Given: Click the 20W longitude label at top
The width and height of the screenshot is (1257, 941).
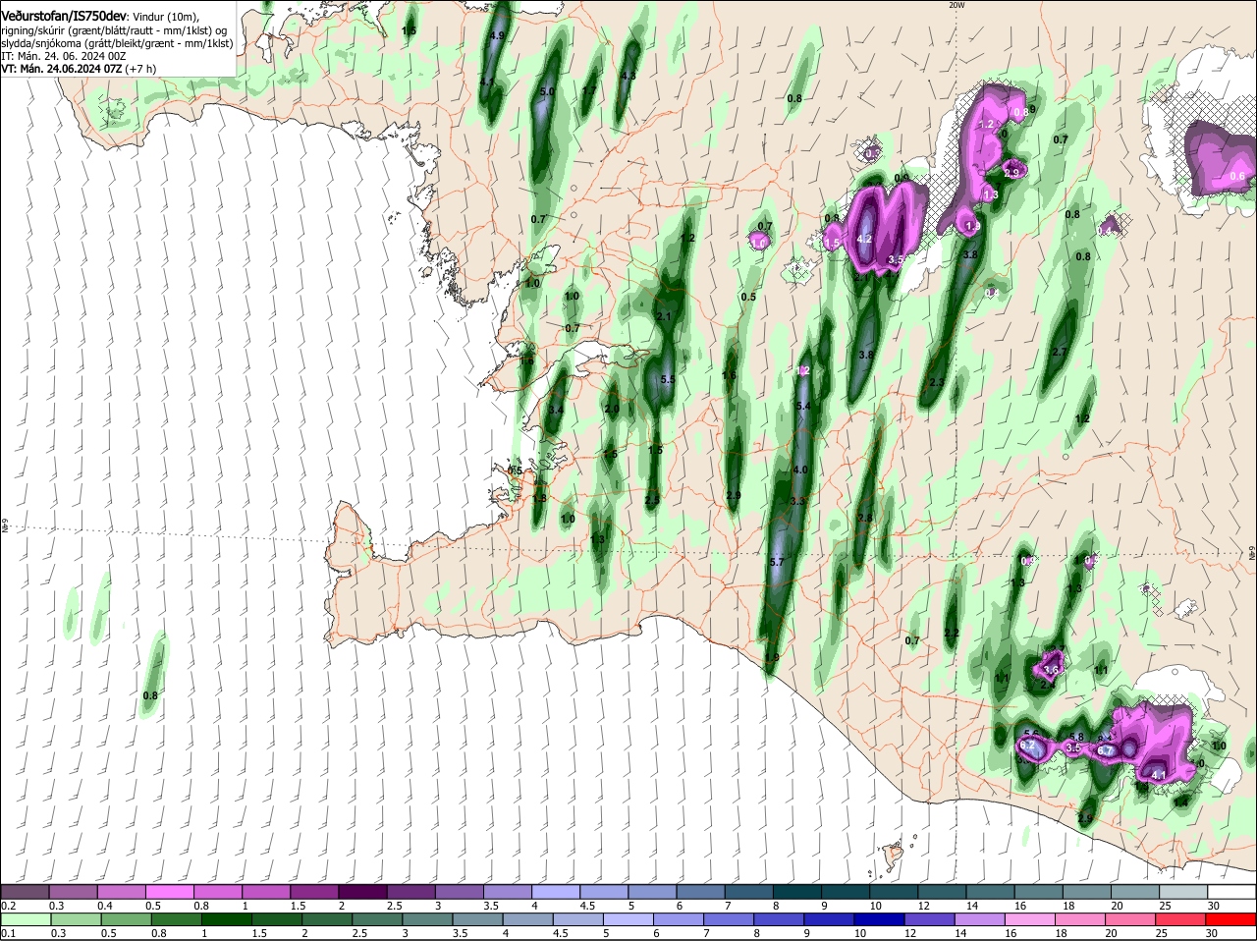Looking at the screenshot, I should click(x=956, y=5).
